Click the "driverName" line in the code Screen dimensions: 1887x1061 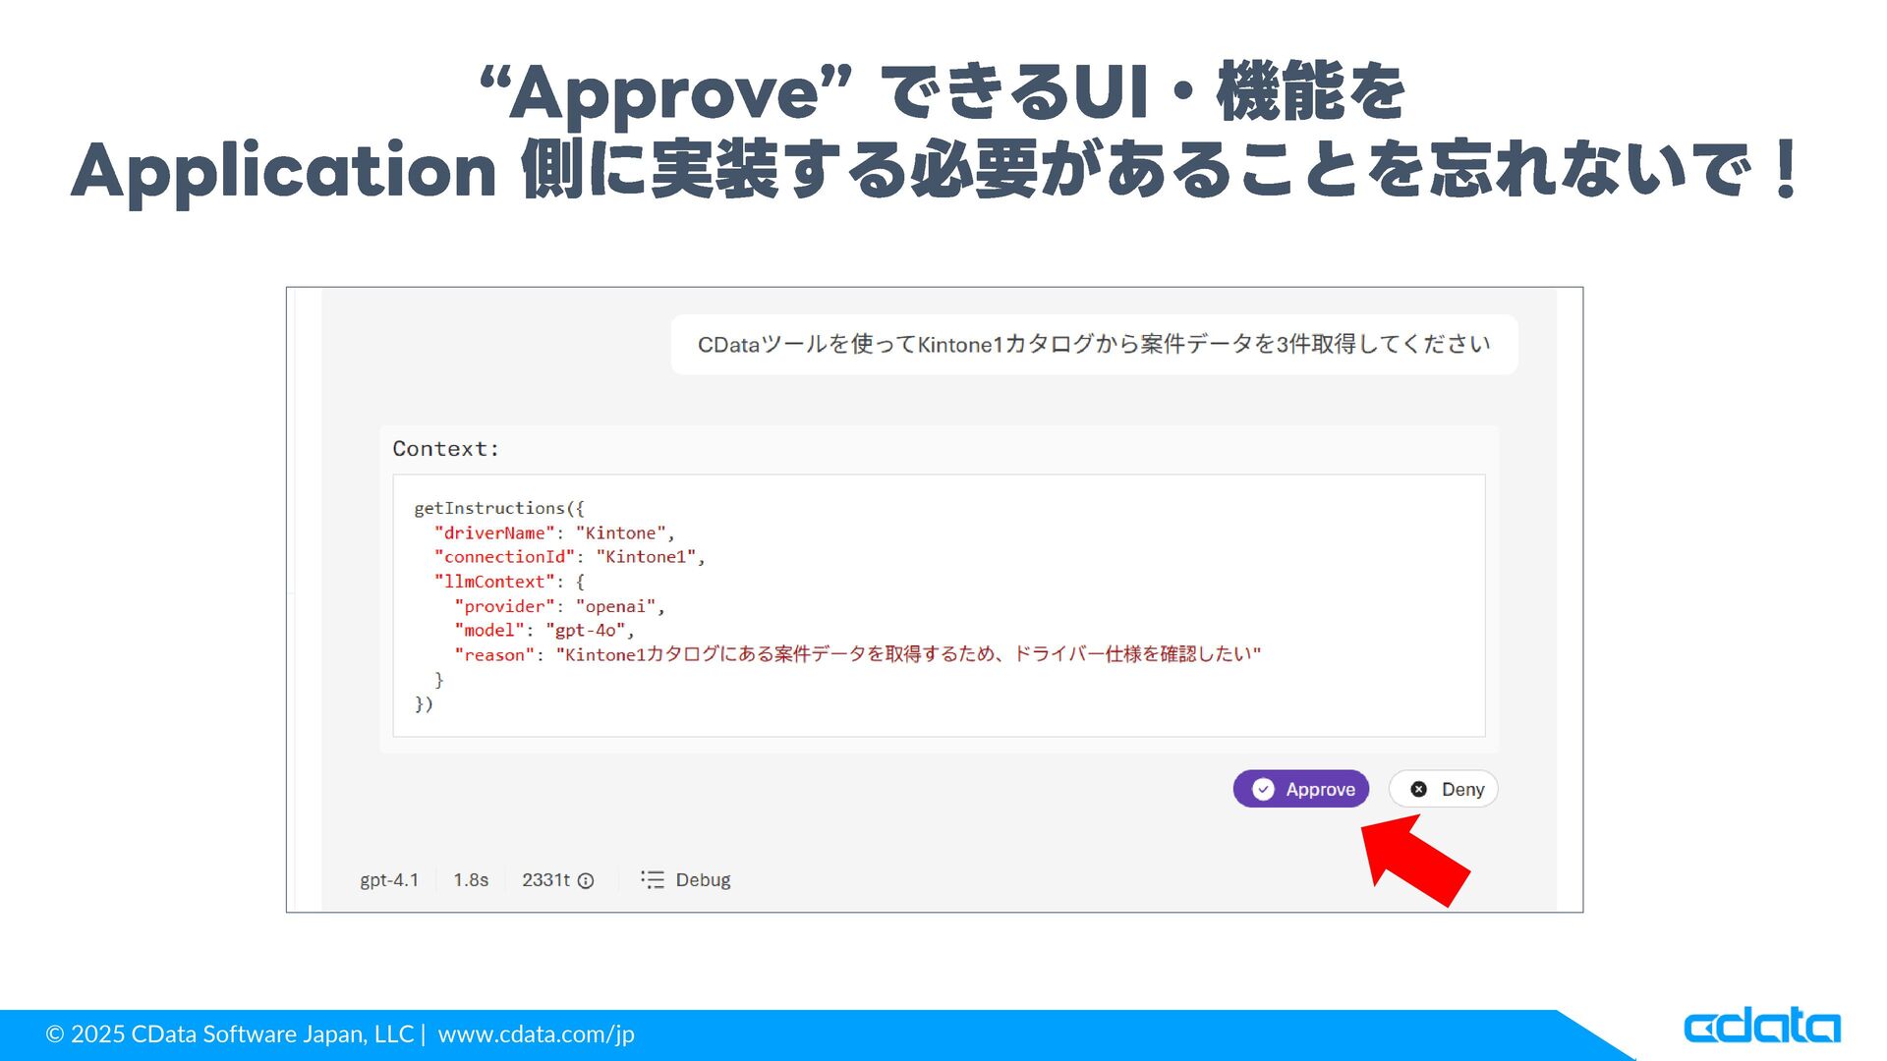(554, 532)
